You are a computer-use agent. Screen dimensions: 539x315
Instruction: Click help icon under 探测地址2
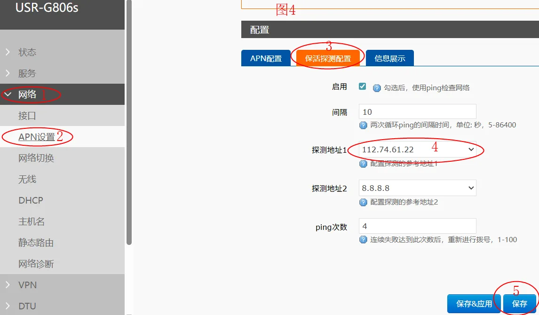click(x=363, y=202)
